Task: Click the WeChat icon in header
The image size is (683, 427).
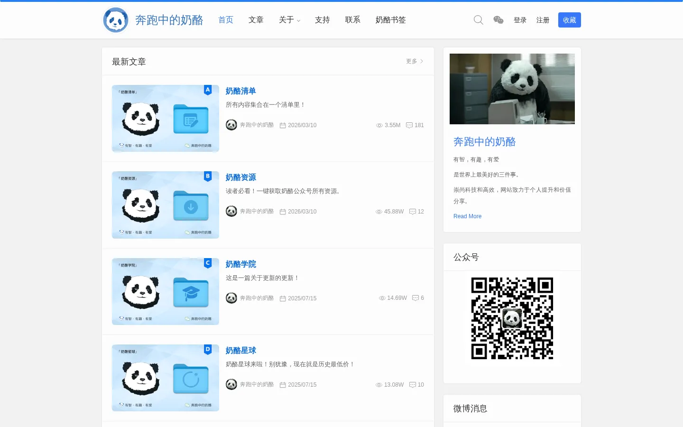Action: [498, 20]
